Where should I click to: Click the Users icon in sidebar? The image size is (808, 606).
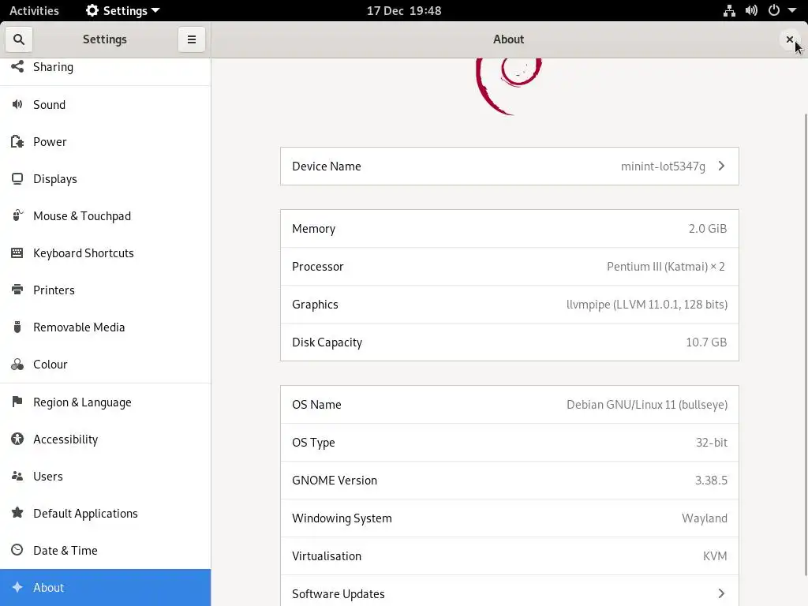(x=17, y=476)
